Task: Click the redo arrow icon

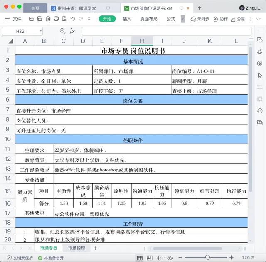Action: pos(81,19)
